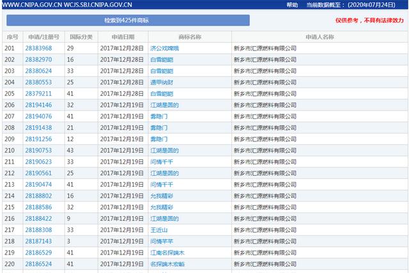Open the trademark name link in row 220

167,264
